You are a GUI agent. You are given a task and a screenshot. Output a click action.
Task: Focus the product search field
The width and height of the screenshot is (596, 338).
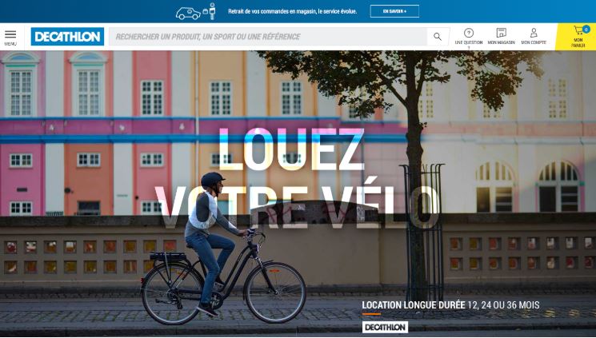pyautogui.click(x=268, y=37)
